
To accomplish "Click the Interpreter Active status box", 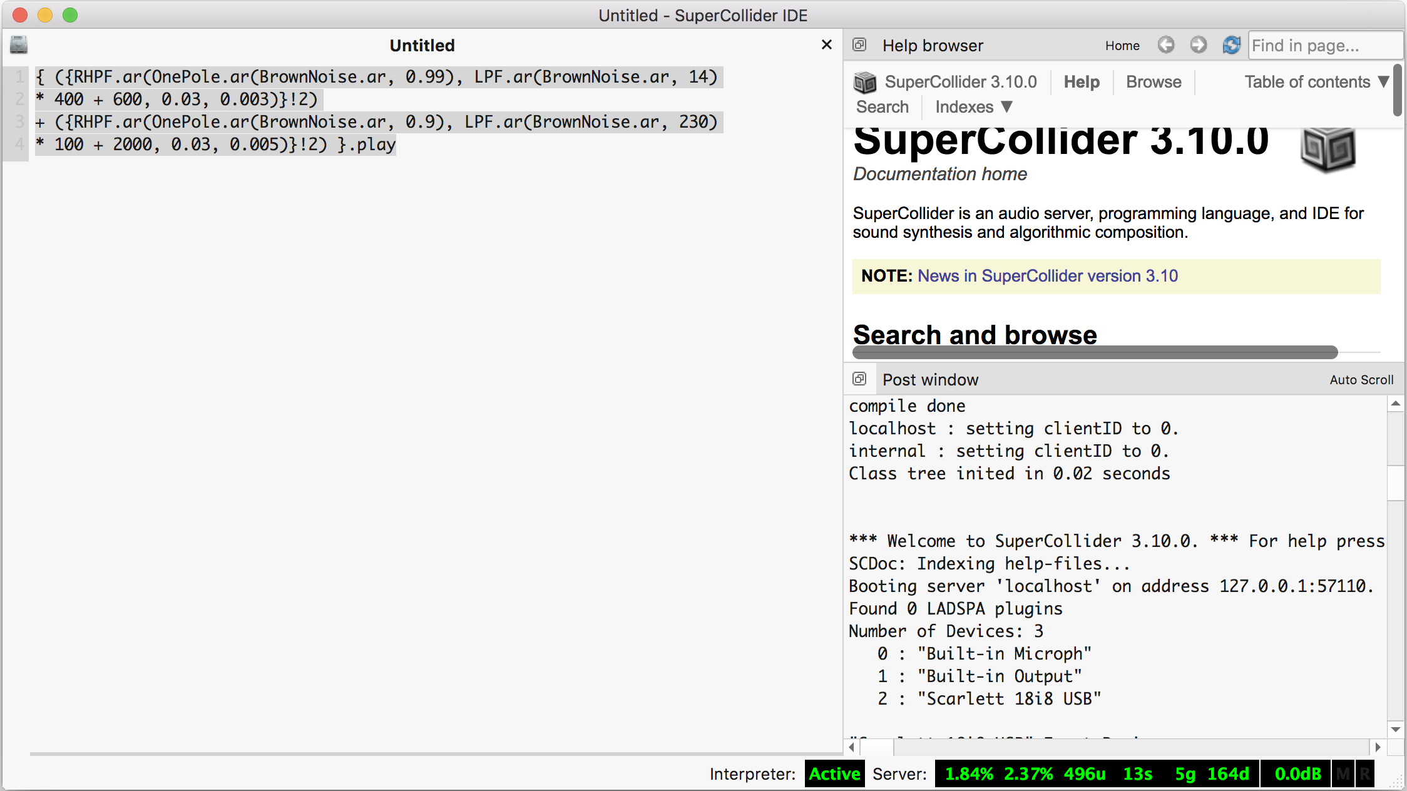I will (834, 774).
